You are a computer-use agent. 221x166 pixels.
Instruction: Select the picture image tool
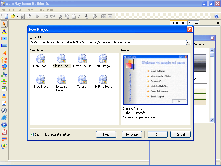pos(4,89)
